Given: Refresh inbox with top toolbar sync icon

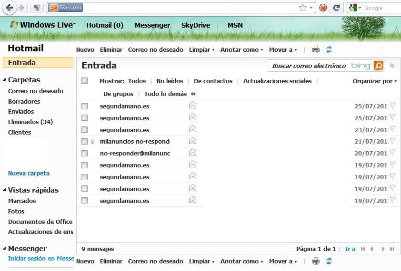Looking at the screenshot, I should click(x=329, y=49).
